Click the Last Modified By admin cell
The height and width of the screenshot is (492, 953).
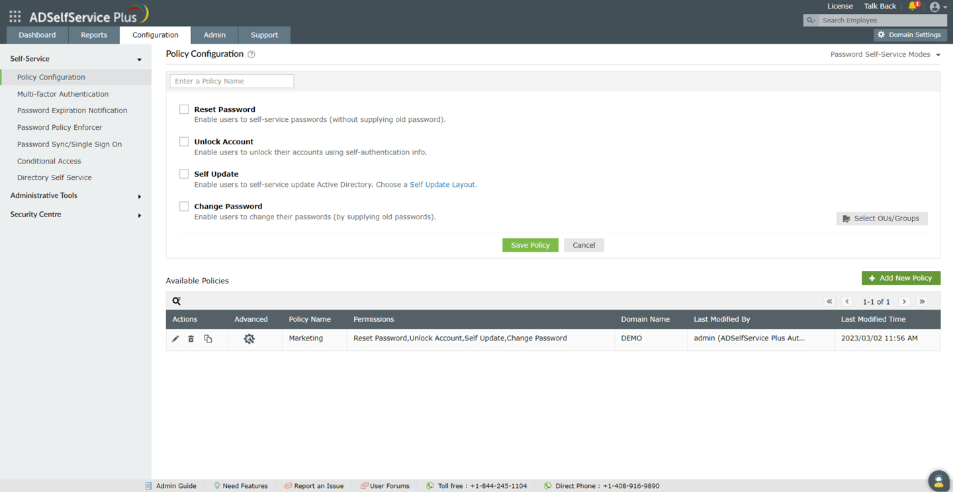tap(761, 339)
